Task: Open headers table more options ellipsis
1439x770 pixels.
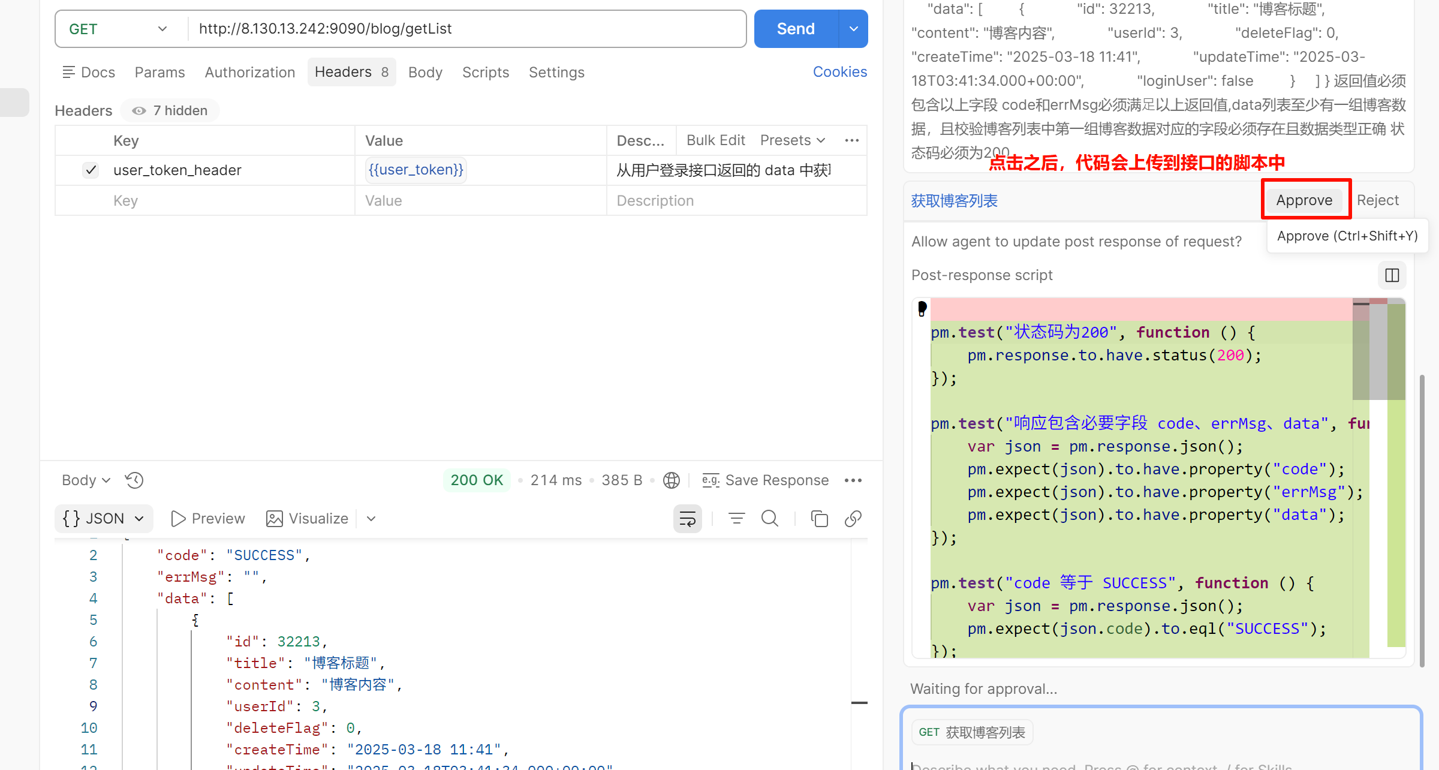Action: pyautogui.click(x=851, y=140)
